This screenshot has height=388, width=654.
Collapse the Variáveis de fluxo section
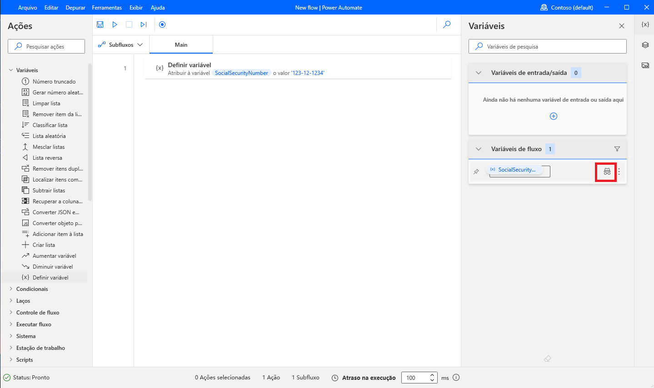(x=479, y=149)
